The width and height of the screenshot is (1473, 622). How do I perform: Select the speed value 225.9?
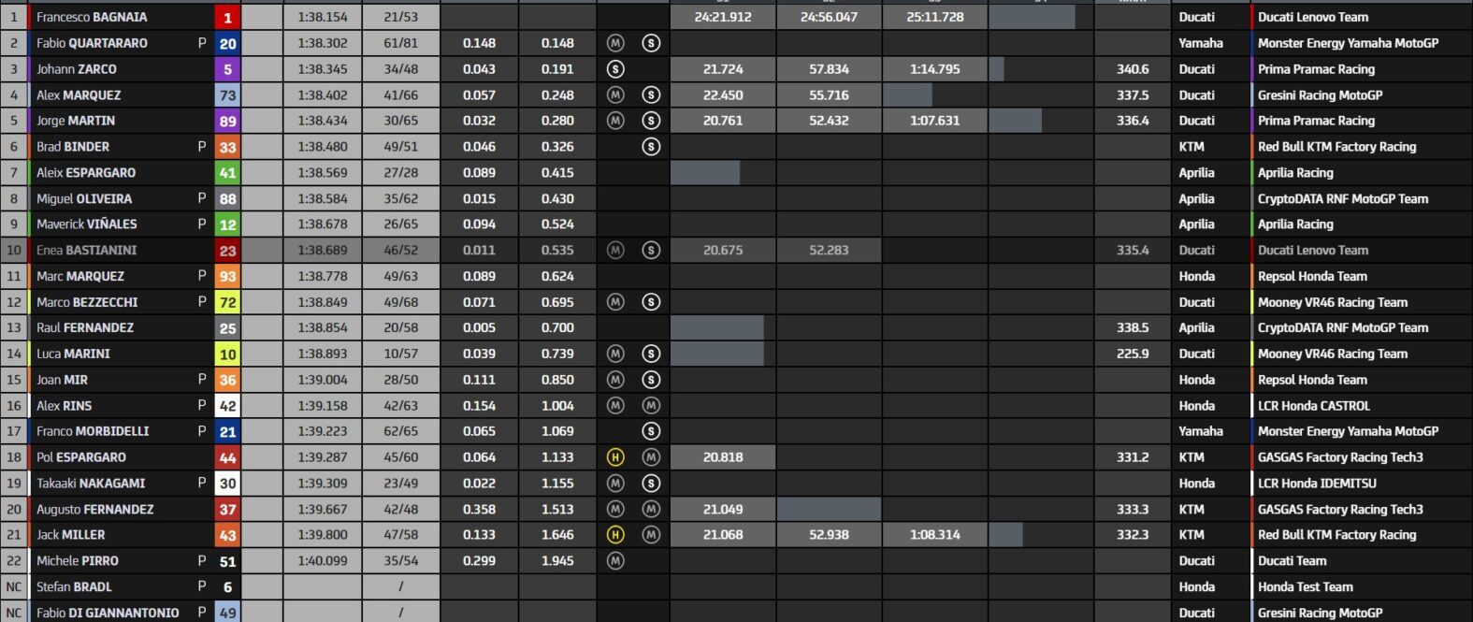click(x=1133, y=354)
